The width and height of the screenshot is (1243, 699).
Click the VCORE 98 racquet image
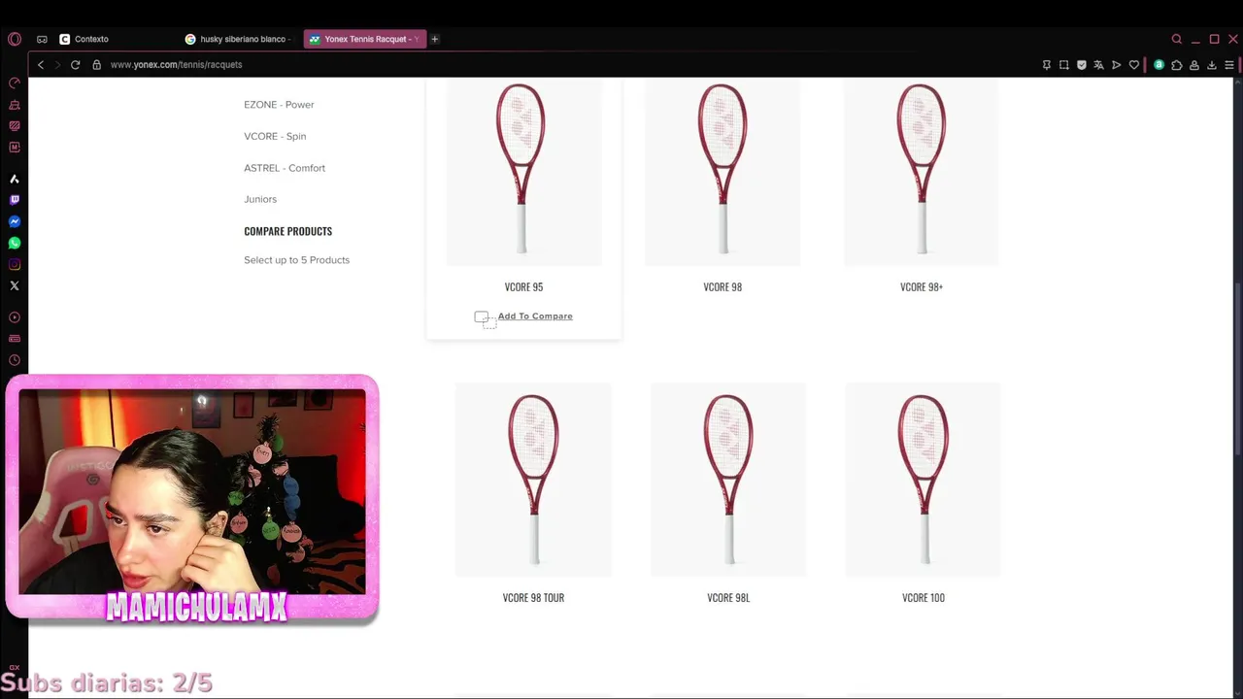coord(722,171)
